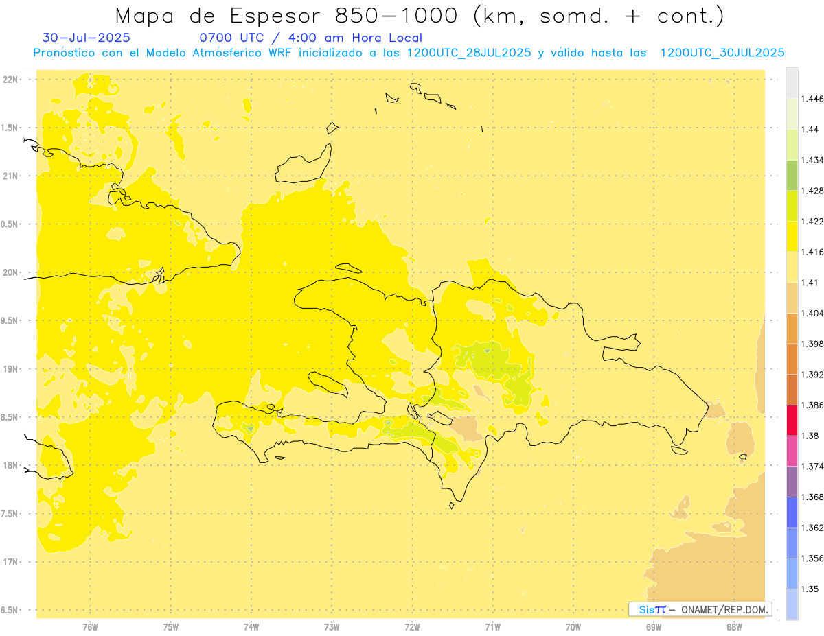Click the 76W longitude label
The image size is (824, 636).
(90, 627)
